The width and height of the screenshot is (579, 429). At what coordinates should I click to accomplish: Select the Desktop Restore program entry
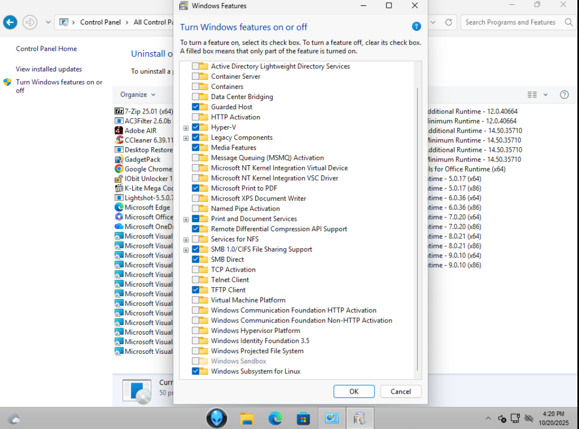144,150
